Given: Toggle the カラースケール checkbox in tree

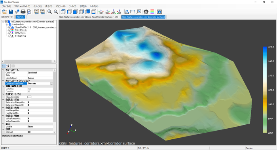Looking at the screenshot, I should [10, 30].
